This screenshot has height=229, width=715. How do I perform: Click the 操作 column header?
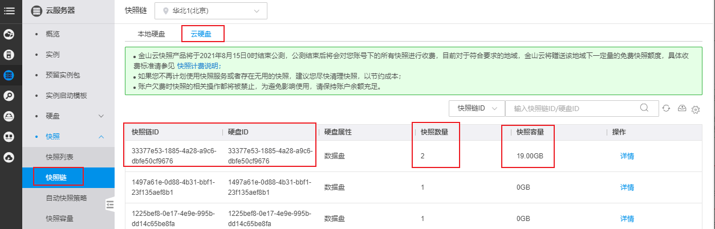pos(619,132)
